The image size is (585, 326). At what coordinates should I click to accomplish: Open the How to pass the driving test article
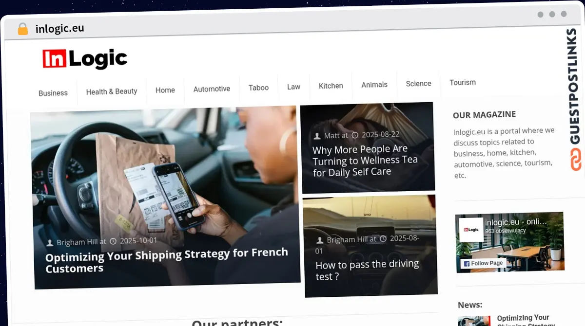(367, 270)
